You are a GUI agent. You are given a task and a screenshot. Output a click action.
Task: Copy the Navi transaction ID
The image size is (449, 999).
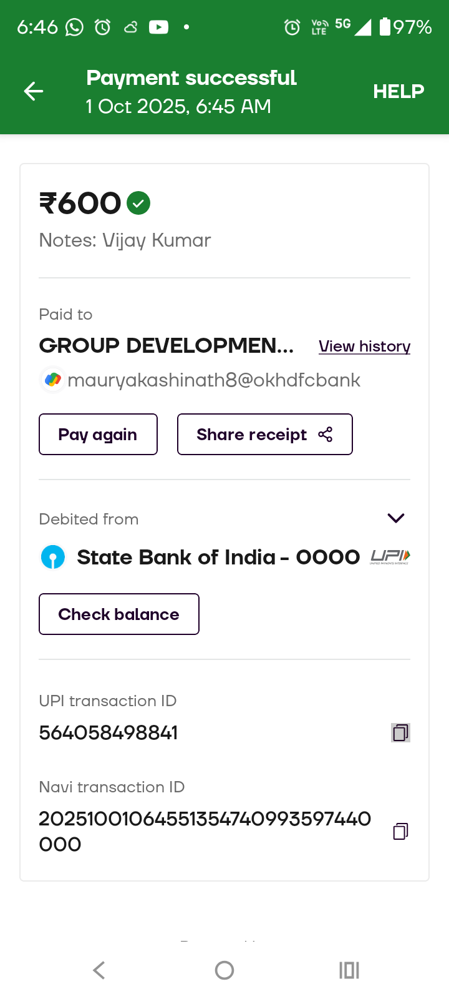(x=400, y=831)
